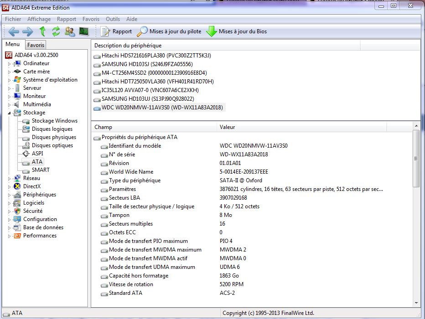Select Disques physiques tree item
Viewport: 425px width, 319px height.
click(54, 137)
